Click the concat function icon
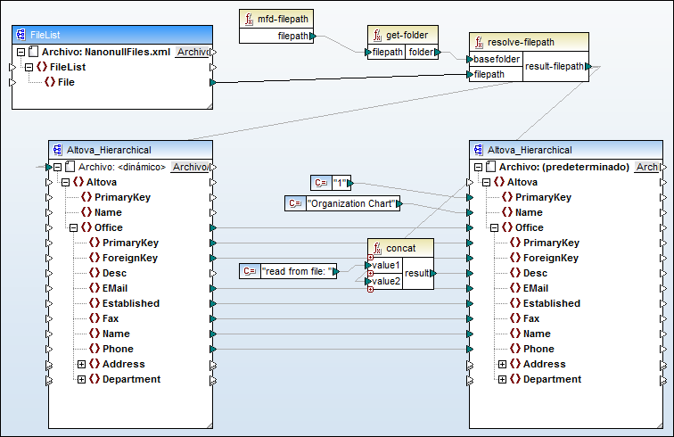 coord(376,248)
